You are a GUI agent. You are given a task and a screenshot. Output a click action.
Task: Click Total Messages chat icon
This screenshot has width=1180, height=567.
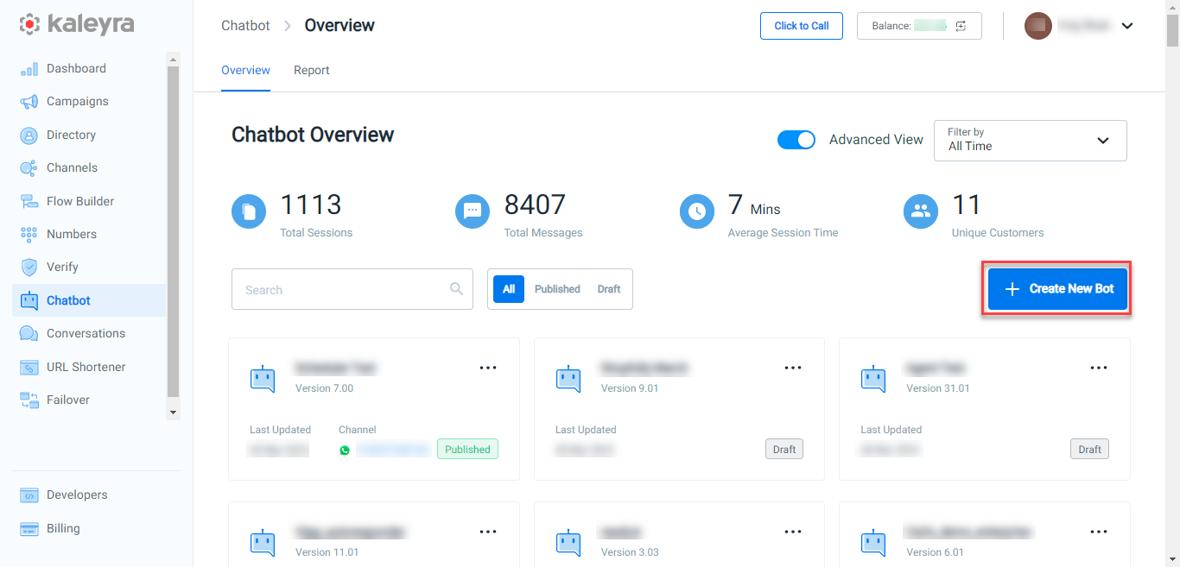tap(473, 211)
